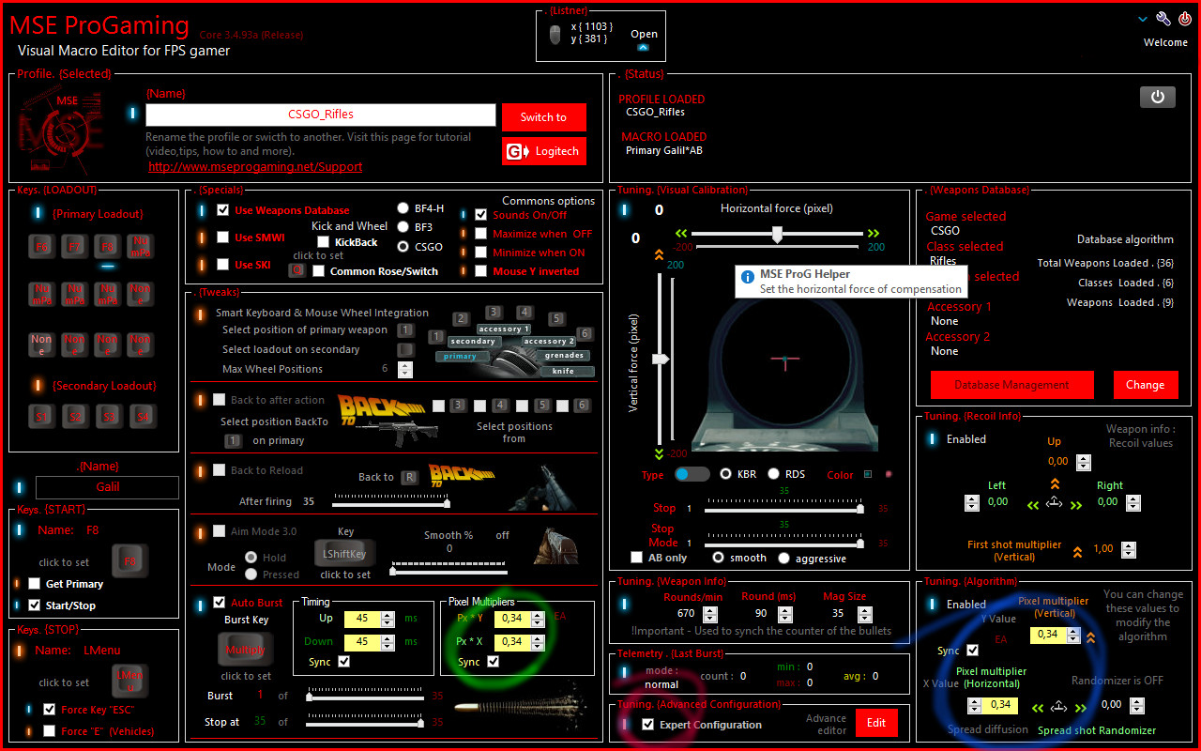Click green down arrows below vertical force slider
Image resolution: width=1201 pixels, height=751 pixels.
(x=659, y=454)
